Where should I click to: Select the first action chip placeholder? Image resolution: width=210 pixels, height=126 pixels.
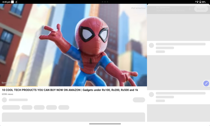pyautogui.click(x=11, y=107)
